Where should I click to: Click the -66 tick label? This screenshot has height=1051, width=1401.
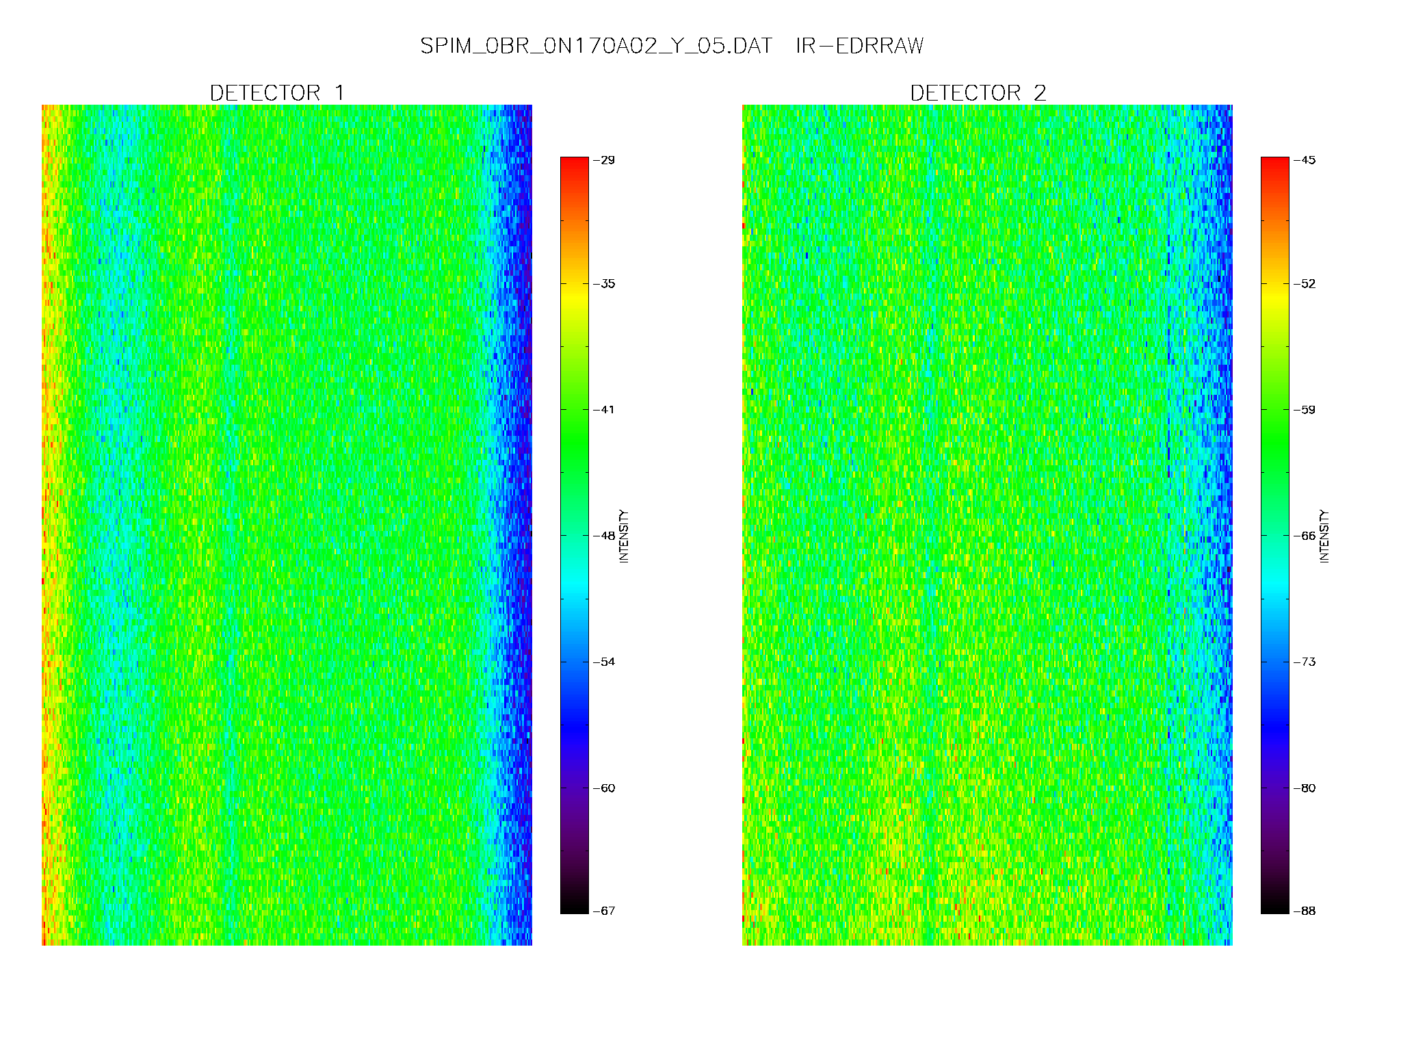point(1305,536)
